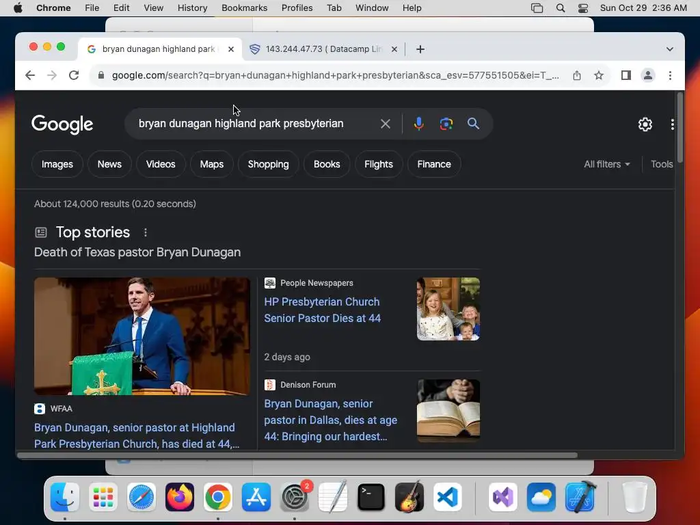
Task: Open the Chrome side panel icon
Action: [626, 75]
